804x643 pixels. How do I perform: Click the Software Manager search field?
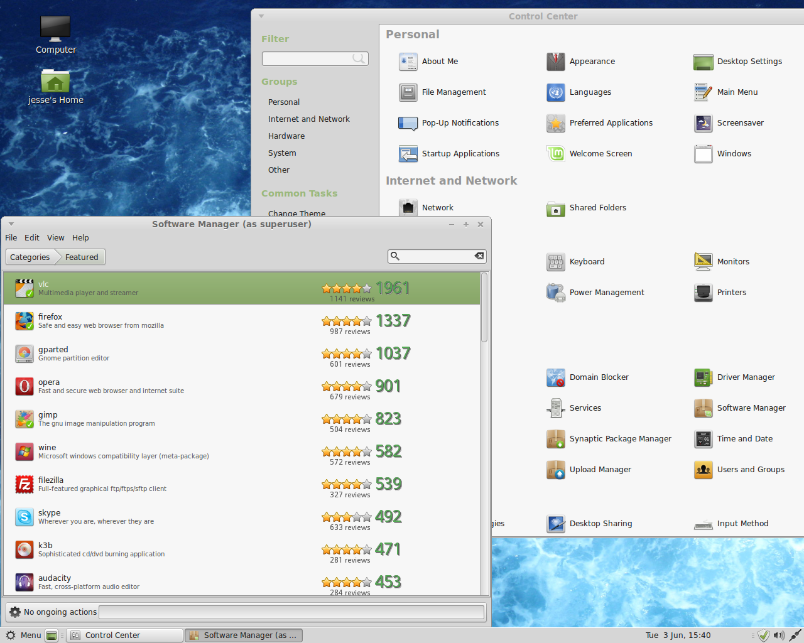437,256
